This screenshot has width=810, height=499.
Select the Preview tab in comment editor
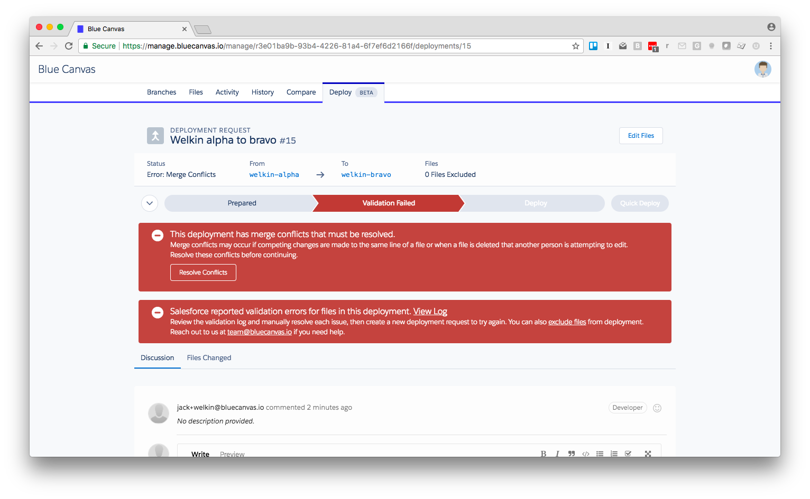[232, 454]
